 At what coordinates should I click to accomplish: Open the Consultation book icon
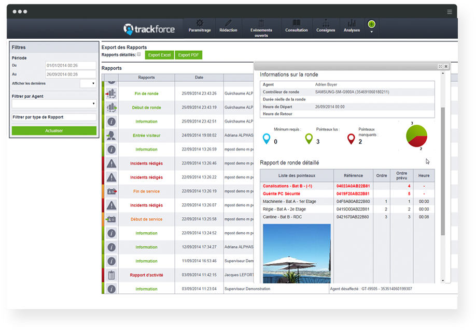297,23
